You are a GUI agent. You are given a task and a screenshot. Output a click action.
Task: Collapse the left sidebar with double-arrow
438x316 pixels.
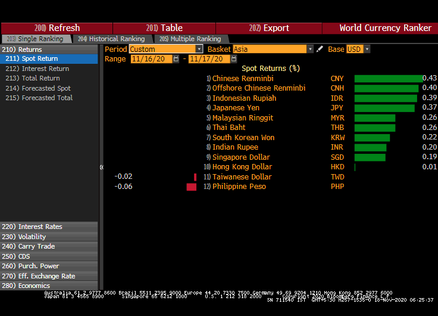[101, 167]
